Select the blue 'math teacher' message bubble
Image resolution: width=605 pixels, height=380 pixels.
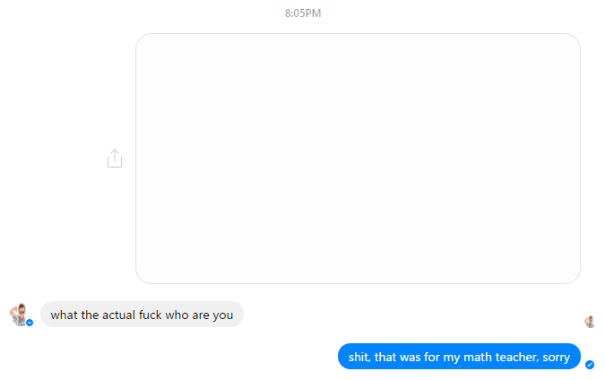[x=459, y=357]
